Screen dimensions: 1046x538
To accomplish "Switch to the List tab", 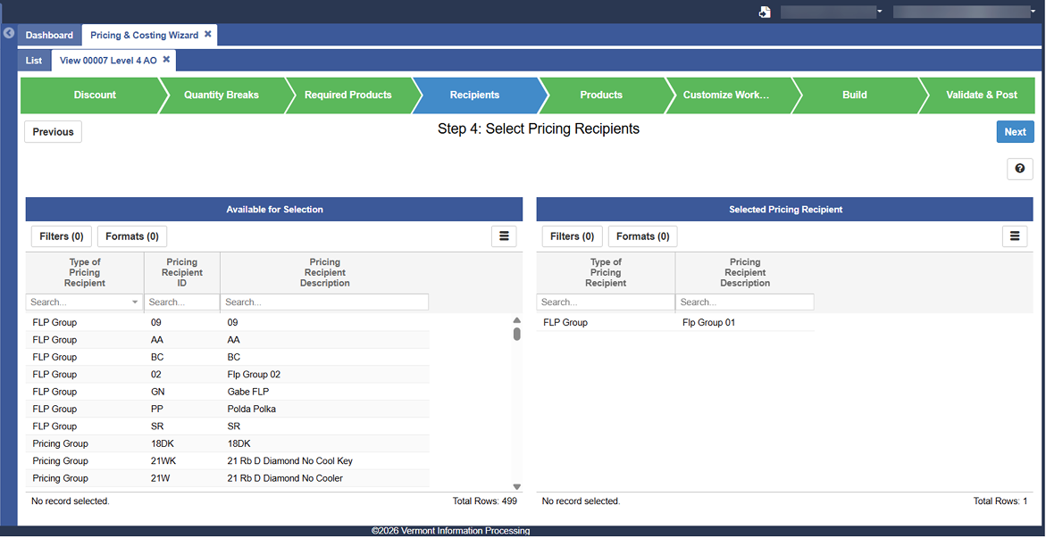I will [x=33, y=60].
